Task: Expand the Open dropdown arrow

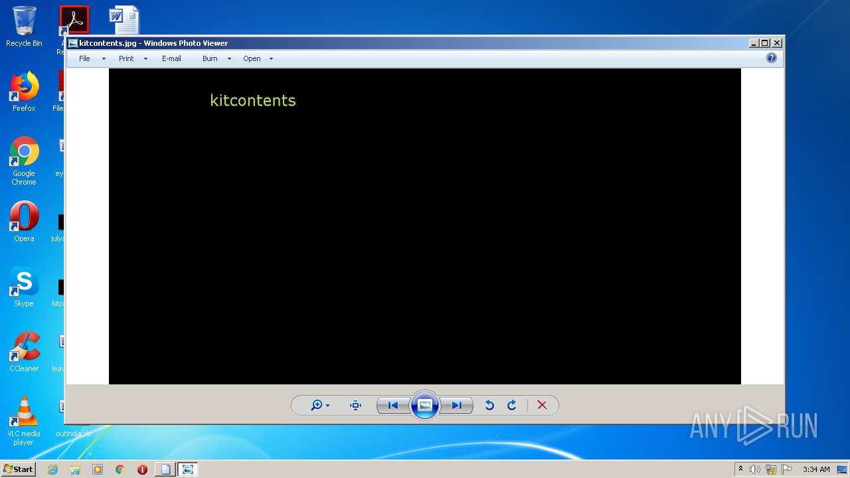Action: (x=271, y=59)
